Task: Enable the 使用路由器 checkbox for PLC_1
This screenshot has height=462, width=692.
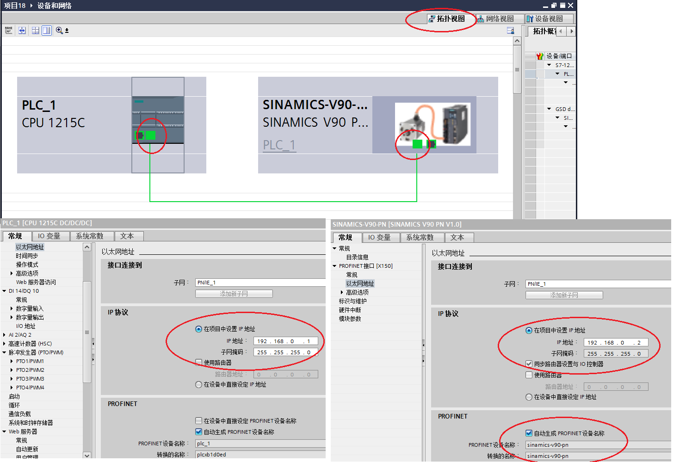Action: (198, 363)
